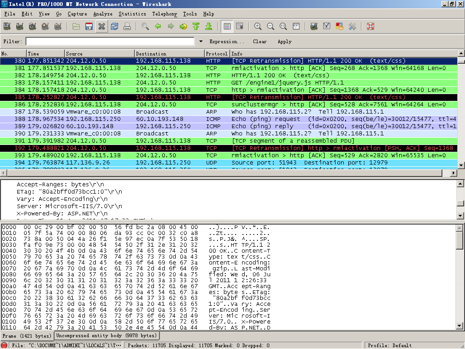
Task: Open the View menu
Action: (44, 14)
